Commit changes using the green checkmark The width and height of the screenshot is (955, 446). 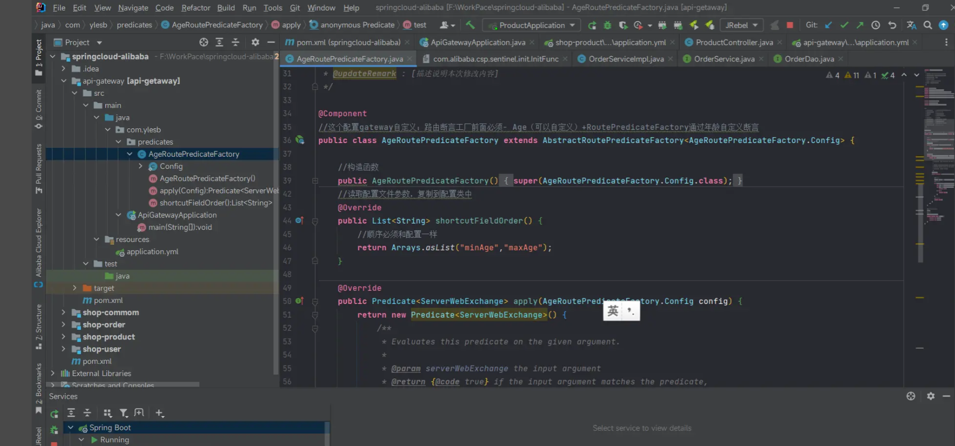point(845,25)
